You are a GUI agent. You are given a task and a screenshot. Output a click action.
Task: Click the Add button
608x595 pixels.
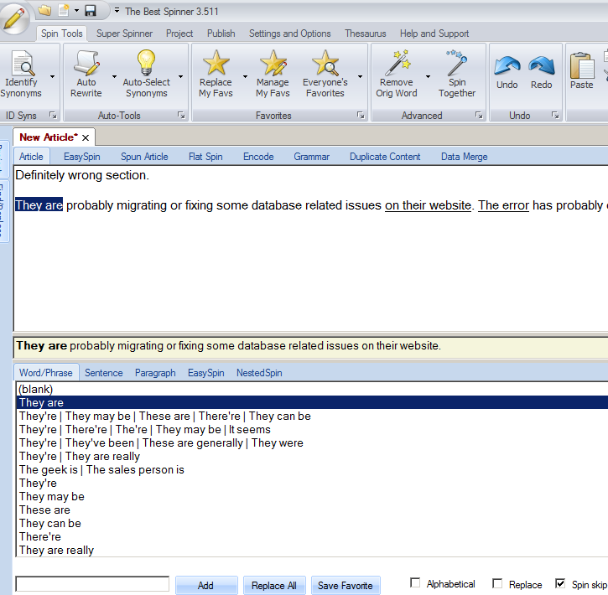coord(206,585)
